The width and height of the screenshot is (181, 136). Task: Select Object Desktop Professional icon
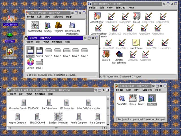tap(72, 25)
